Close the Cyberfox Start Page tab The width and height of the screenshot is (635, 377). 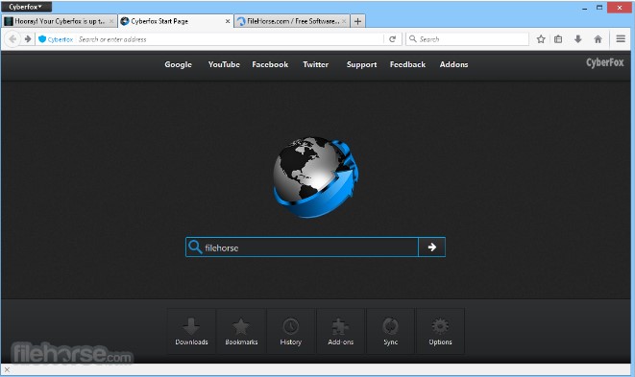tap(228, 21)
